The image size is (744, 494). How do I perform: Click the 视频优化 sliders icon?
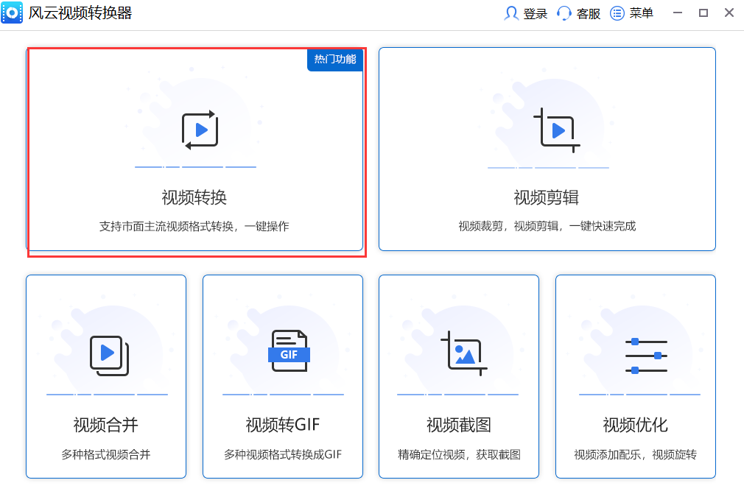(x=646, y=356)
